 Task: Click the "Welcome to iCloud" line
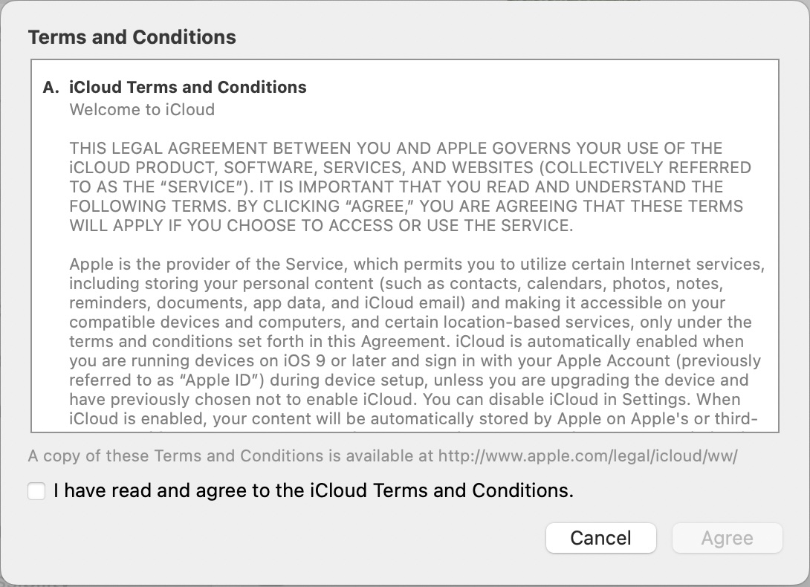142,109
